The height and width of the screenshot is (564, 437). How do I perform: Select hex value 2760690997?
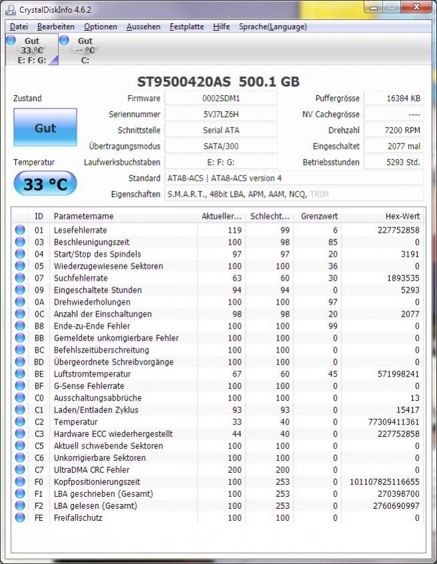(396, 506)
